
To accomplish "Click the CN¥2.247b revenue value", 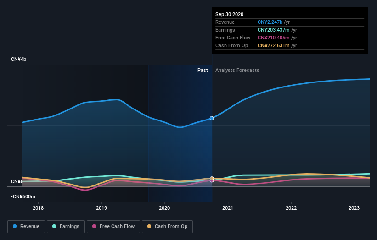I will (x=270, y=22).
